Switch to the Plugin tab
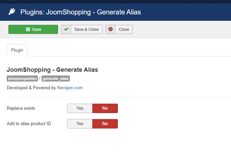The height and width of the screenshot is (159, 231). (17, 50)
